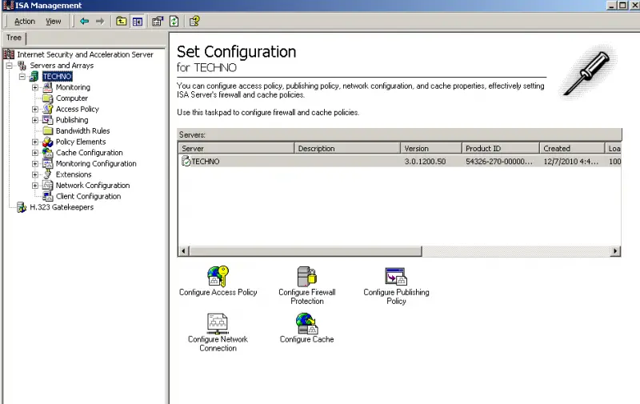Toggle the Show/Hide console tree icon
This screenshot has width=640, height=404.
pyautogui.click(x=138, y=22)
